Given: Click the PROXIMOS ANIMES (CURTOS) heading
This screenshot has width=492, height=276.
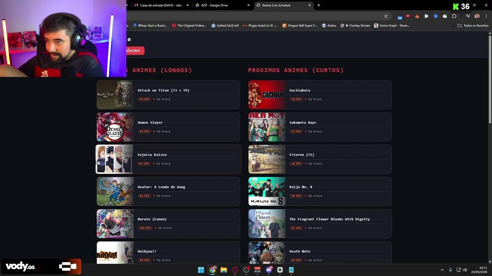Looking at the screenshot, I should (296, 70).
